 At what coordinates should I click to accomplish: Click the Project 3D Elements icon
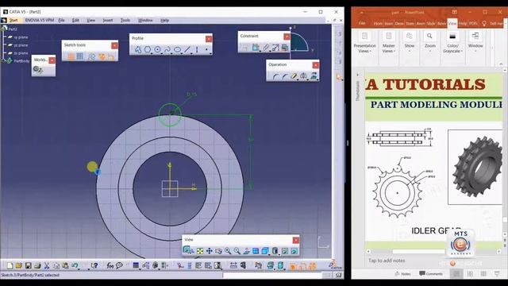coord(314,76)
